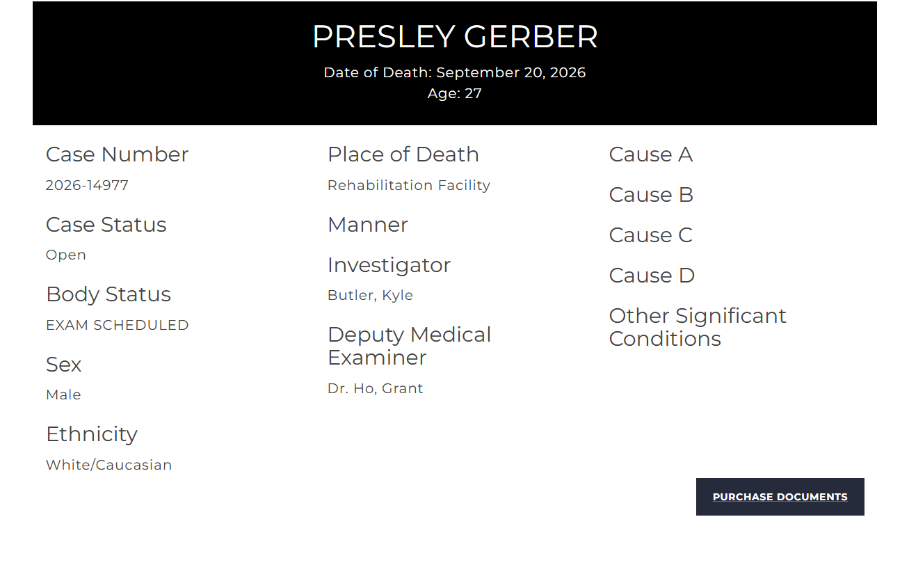This screenshot has width=909, height=581.
Task: Select the Cause C heading
Action: (x=651, y=235)
